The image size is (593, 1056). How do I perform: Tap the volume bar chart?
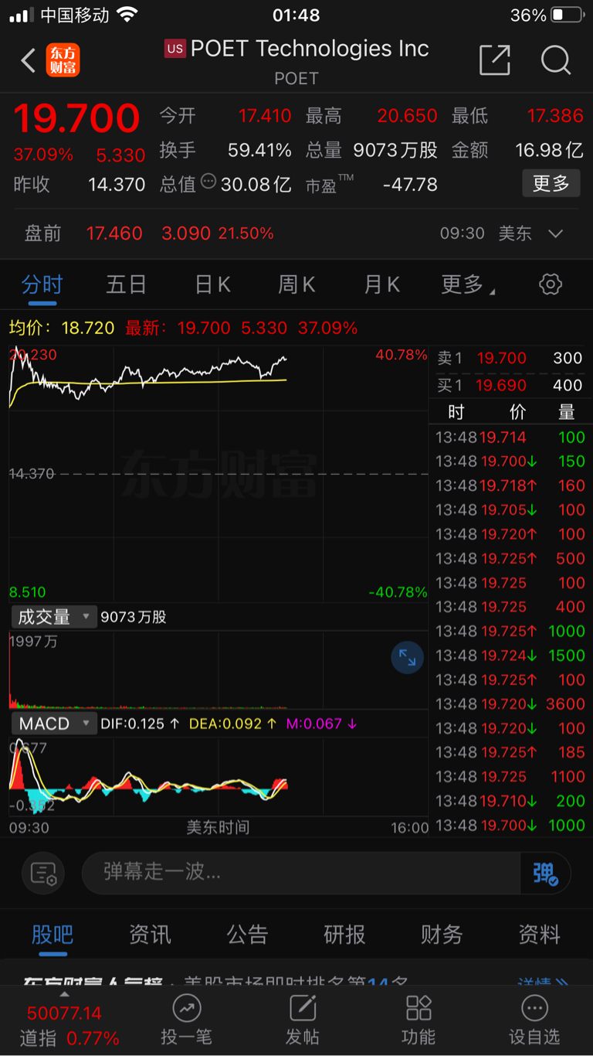point(218,670)
